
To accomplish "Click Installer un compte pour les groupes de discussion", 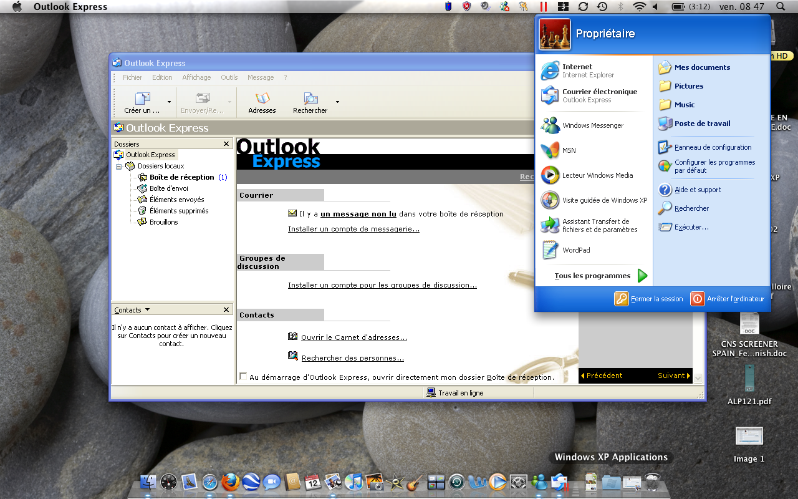I will pyautogui.click(x=382, y=285).
